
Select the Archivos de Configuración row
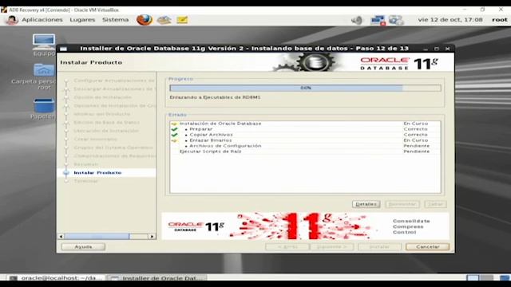point(305,146)
